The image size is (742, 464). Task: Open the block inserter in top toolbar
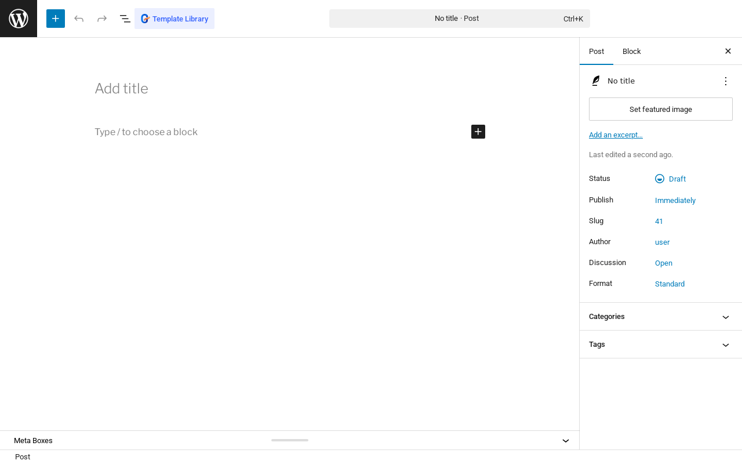(56, 19)
